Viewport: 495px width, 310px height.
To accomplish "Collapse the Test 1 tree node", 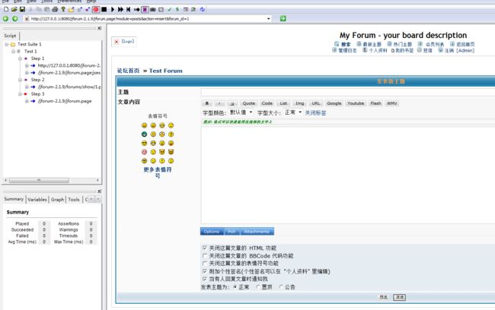I will click(x=13, y=52).
